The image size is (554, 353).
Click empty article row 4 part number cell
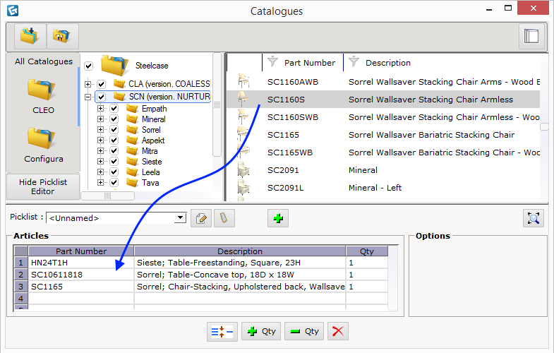pos(81,299)
